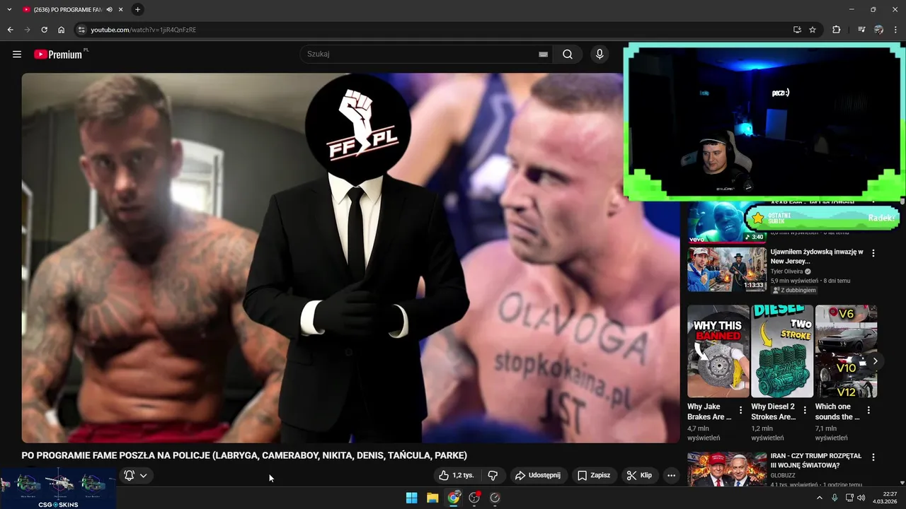Click the on-screen keyboard icon in search
906x509 pixels.
[x=543, y=54]
